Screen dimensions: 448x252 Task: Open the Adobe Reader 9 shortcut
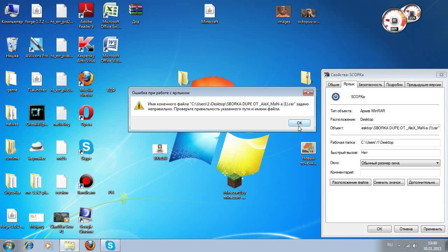click(x=86, y=15)
